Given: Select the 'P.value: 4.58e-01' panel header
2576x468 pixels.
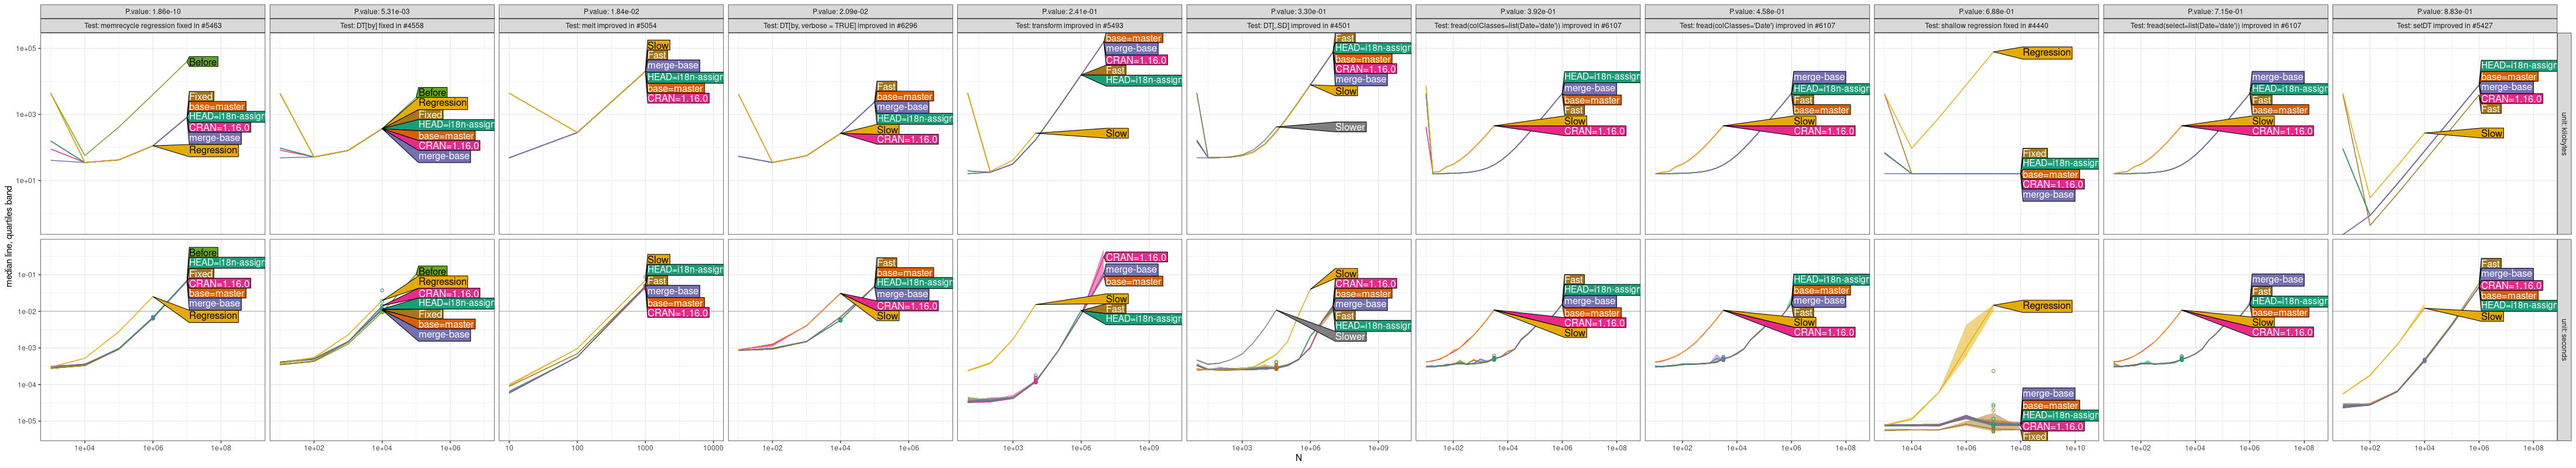Looking at the screenshot, I should (x=1756, y=12).
